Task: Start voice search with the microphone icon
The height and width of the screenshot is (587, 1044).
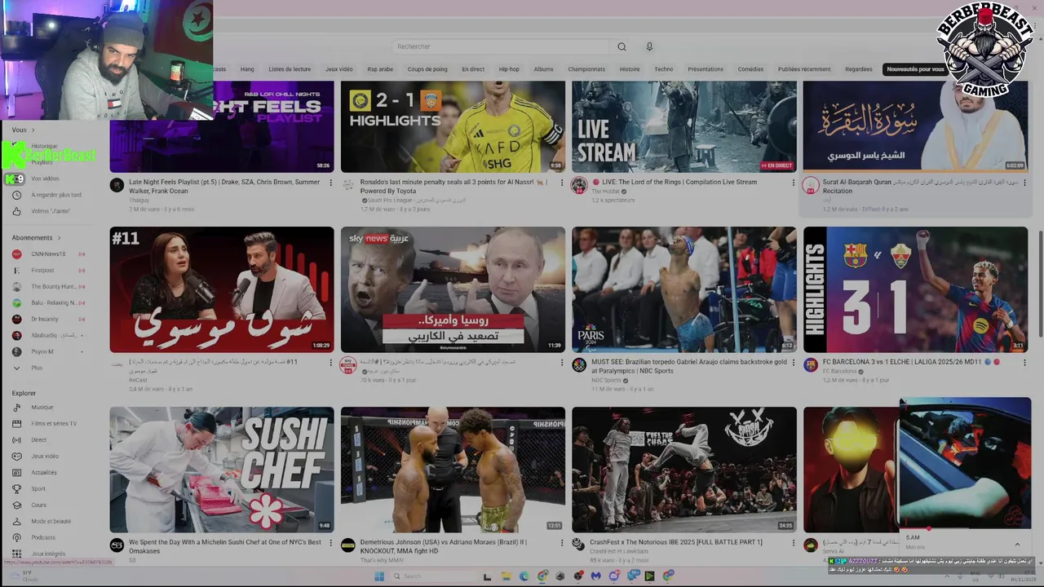Action: click(x=649, y=46)
